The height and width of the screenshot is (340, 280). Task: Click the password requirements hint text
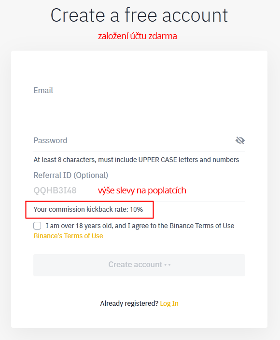click(136, 160)
